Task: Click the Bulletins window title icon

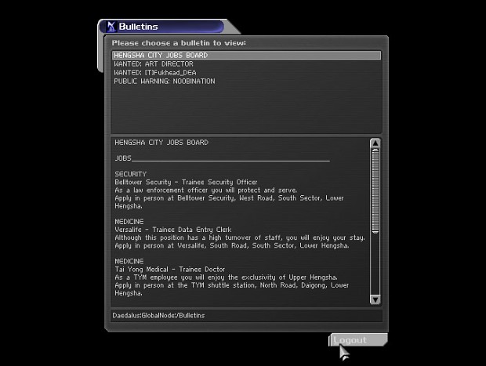Action: pyautogui.click(x=110, y=27)
